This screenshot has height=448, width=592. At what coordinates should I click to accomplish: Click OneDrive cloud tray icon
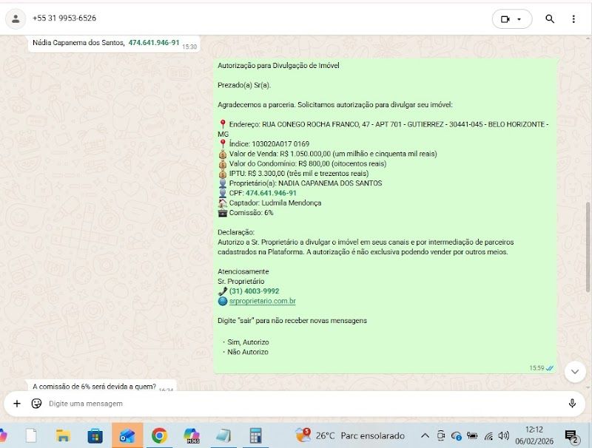pos(457,436)
